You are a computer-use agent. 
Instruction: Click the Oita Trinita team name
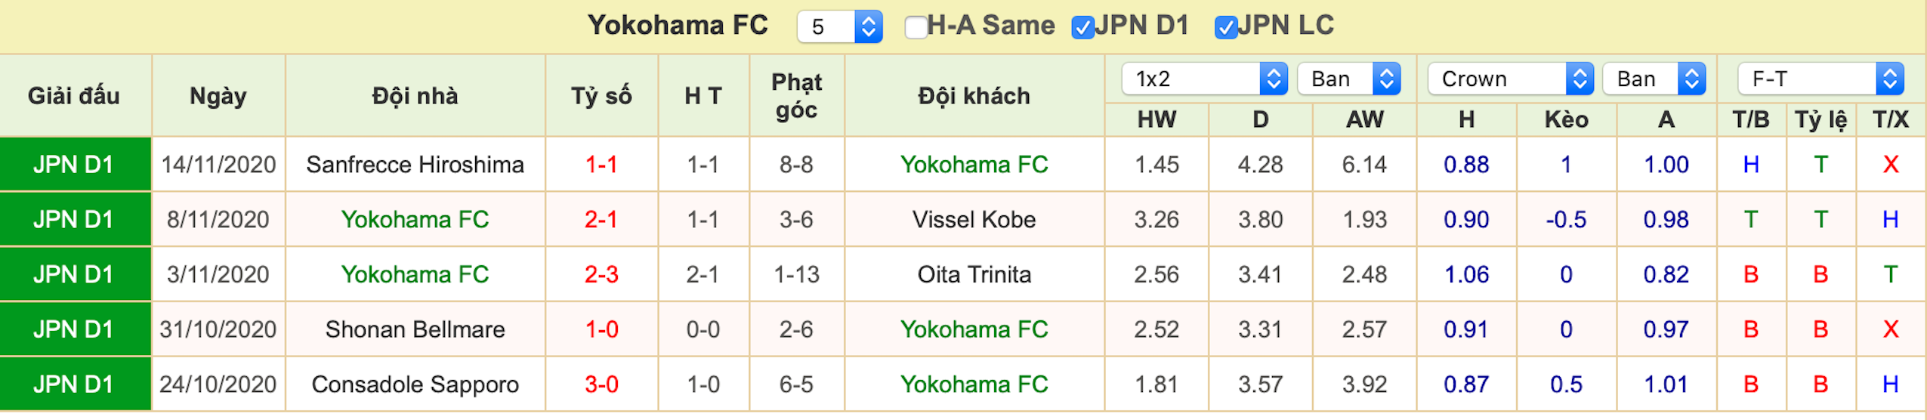pyautogui.click(x=974, y=274)
